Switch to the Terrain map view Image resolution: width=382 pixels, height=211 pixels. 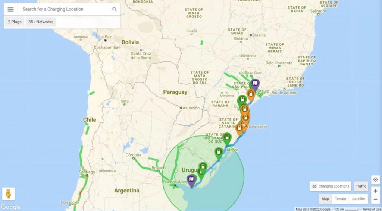click(x=340, y=199)
